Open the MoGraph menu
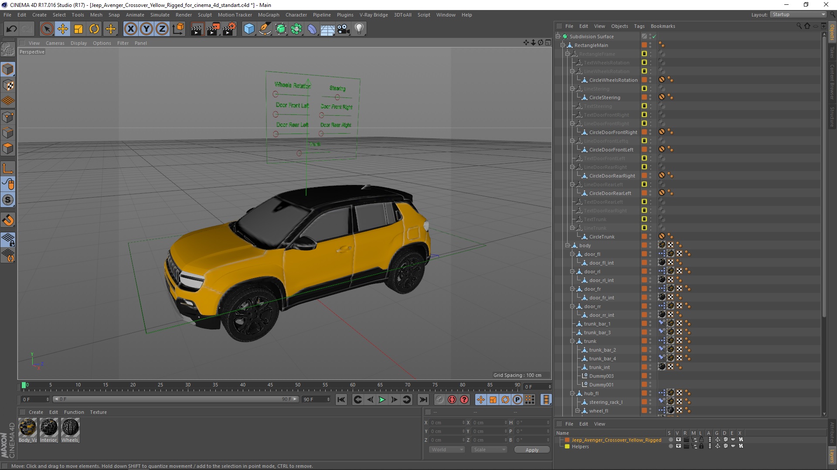This screenshot has width=837, height=470. pyautogui.click(x=269, y=15)
